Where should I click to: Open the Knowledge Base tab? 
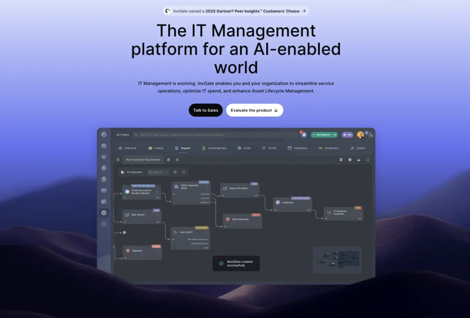coord(214,148)
